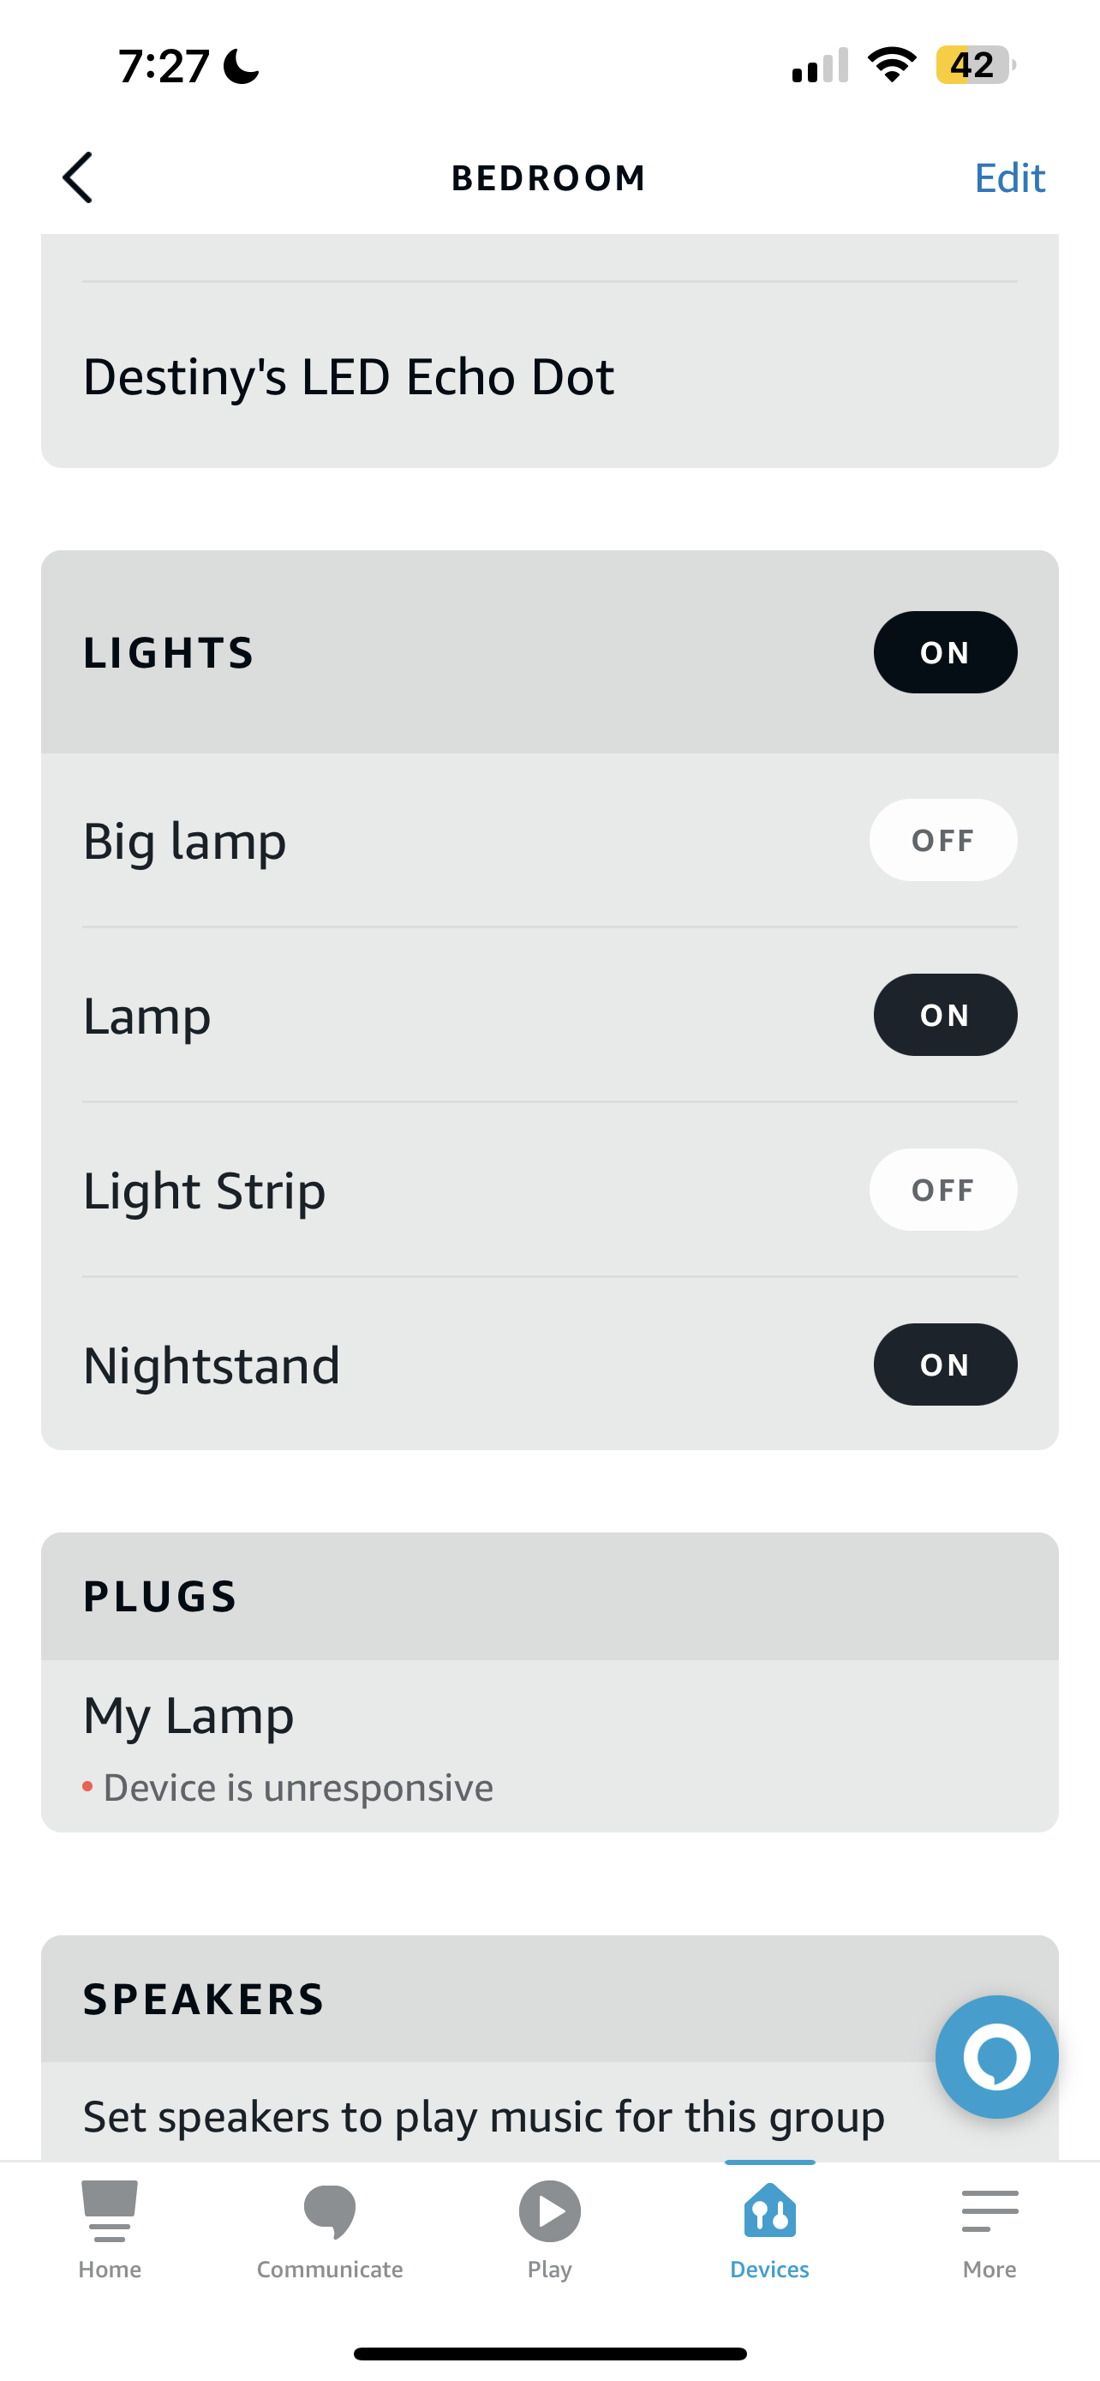Set speakers to play music for group
The width and height of the screenshot is (1100, 2381).
483,2117
